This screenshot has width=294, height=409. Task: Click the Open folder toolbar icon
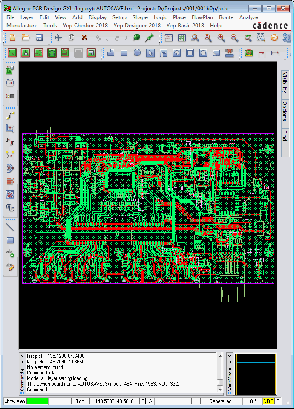[x=26, y=38]
